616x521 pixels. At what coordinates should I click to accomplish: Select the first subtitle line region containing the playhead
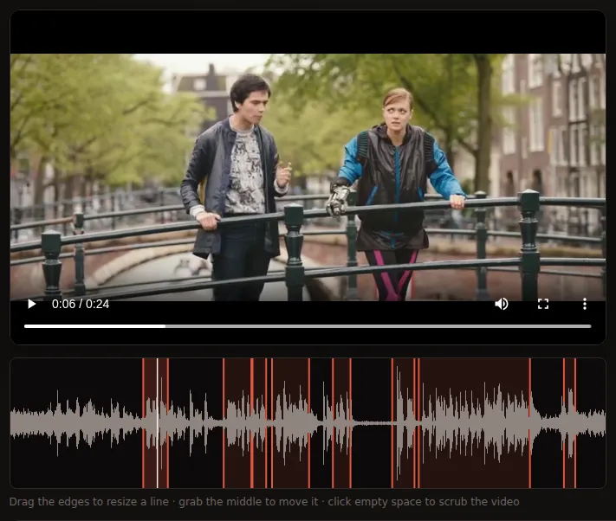pos(156,423)
